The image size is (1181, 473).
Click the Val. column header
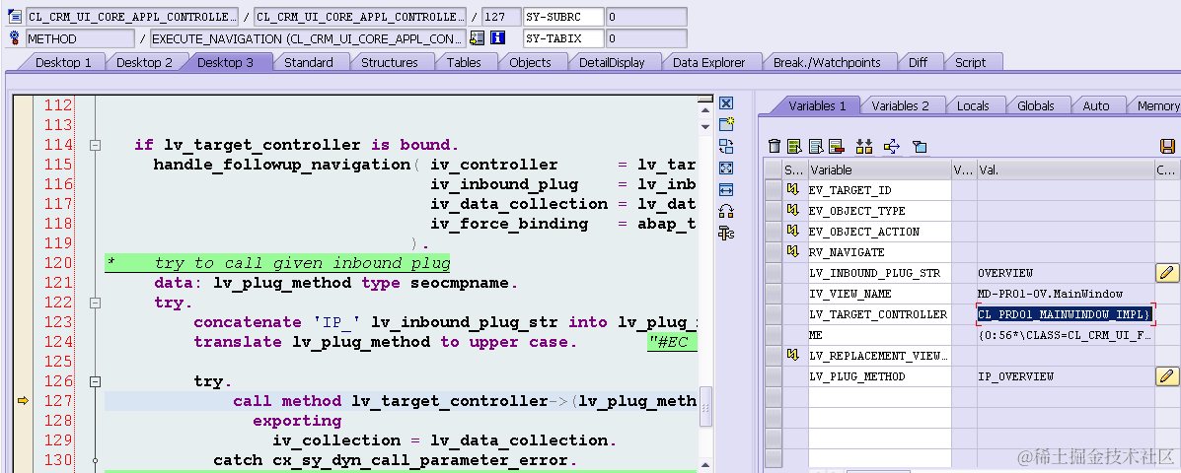click(x=1065, y=169)
